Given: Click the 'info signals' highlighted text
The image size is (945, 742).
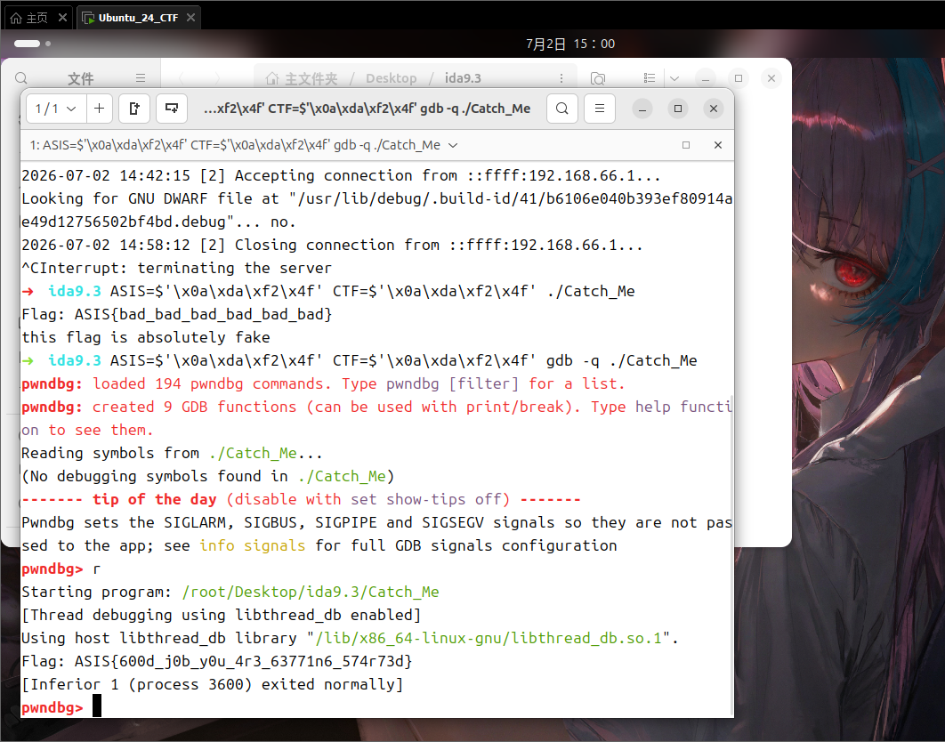Looking at the screenshot, I should (253, 545).
